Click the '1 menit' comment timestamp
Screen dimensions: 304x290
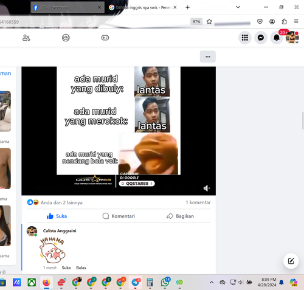pos(50,268)
